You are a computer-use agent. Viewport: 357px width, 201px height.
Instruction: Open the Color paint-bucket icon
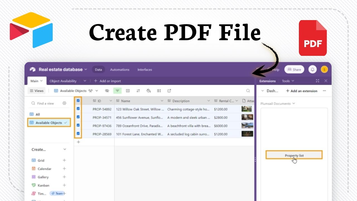(x=149, y=91)
